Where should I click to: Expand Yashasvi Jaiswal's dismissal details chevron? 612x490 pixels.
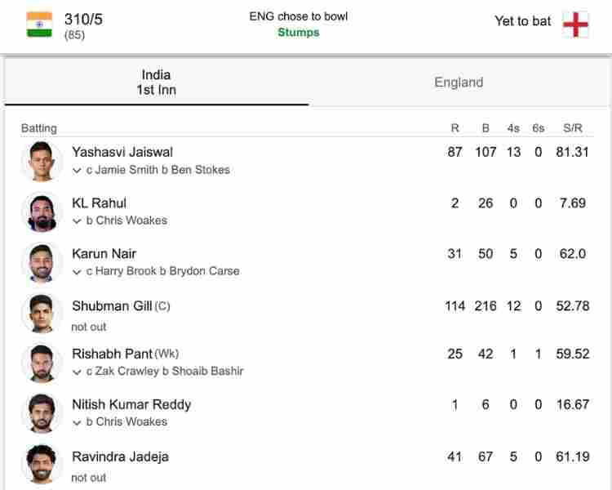point(77,171)
